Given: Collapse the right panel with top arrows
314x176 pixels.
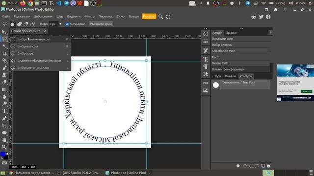Looking at the screenshot, I should pyautogui.click(x=242, y=28).
